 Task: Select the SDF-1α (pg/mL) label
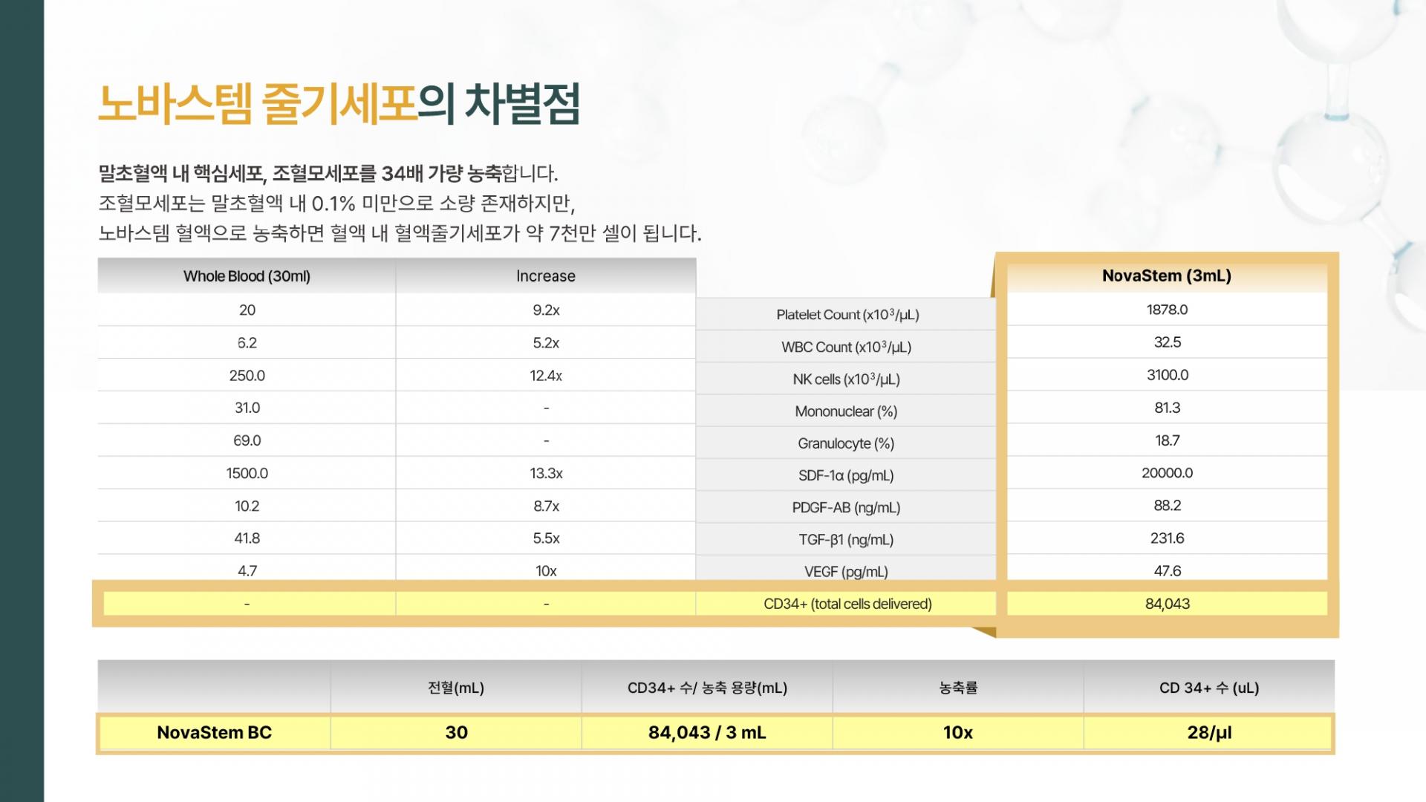click(846, 475)
